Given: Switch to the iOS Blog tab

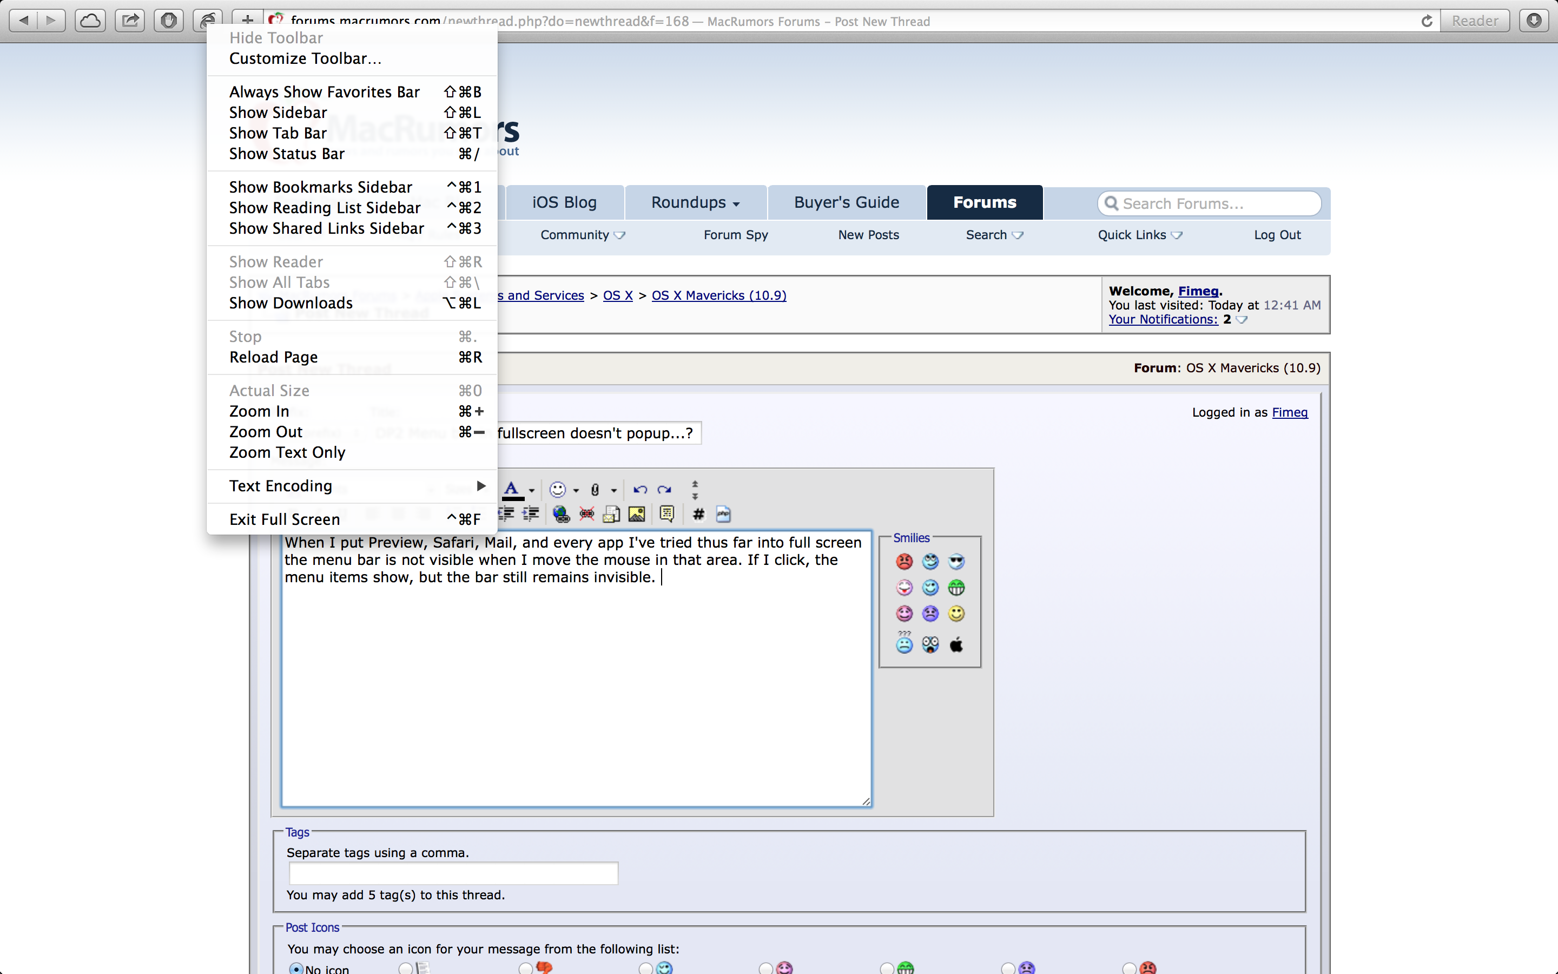Looking at the screenshot, I should point(565,202).
